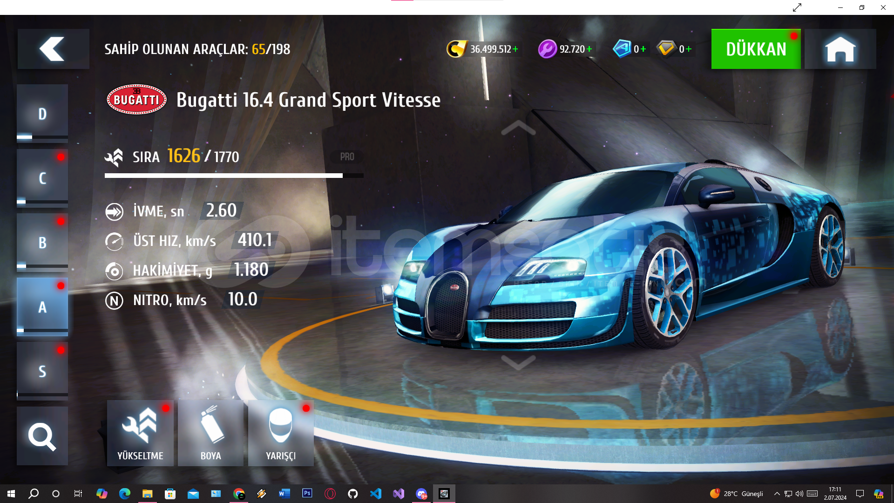The height and width of the screenshot is (503, 894).
Task: Go back with the arrow button
Action: pyautogui.click(x=53, y=49)
